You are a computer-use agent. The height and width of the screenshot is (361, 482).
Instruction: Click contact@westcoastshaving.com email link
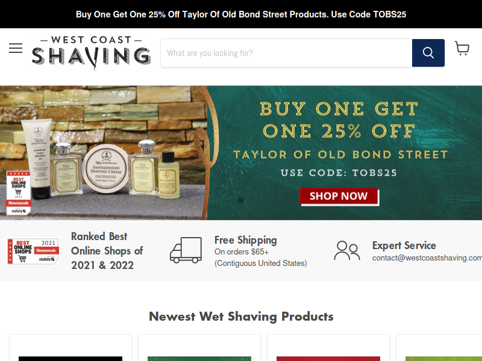(x=427, y=258)
